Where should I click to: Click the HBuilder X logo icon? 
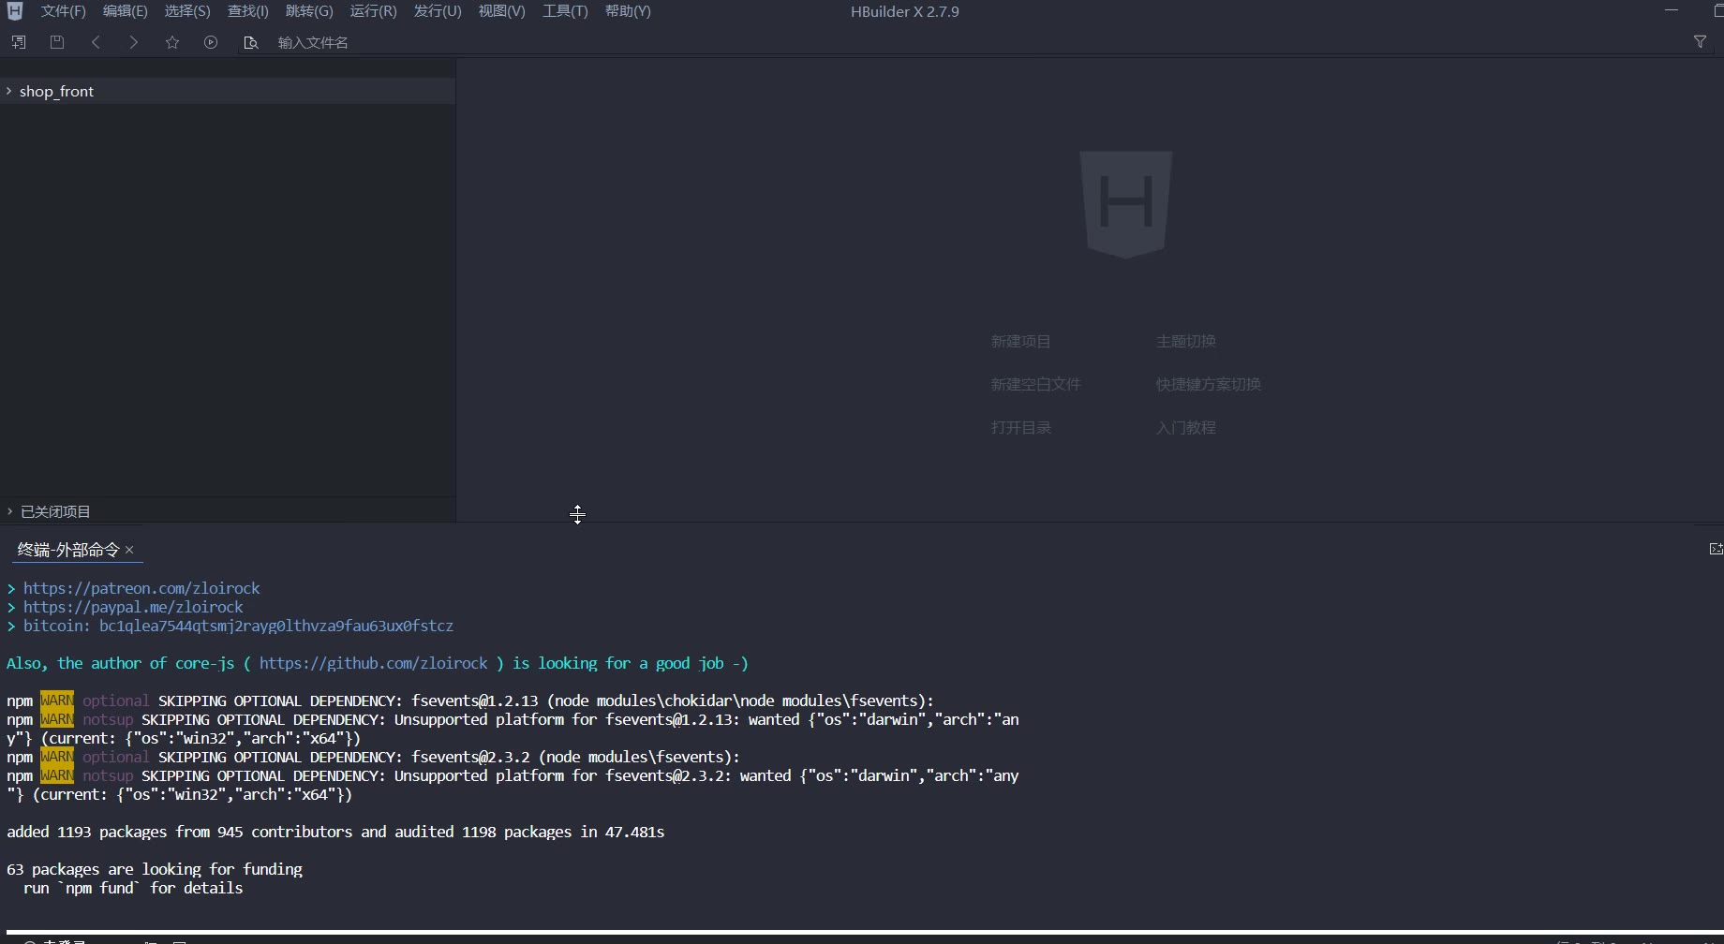coord(14,11)
